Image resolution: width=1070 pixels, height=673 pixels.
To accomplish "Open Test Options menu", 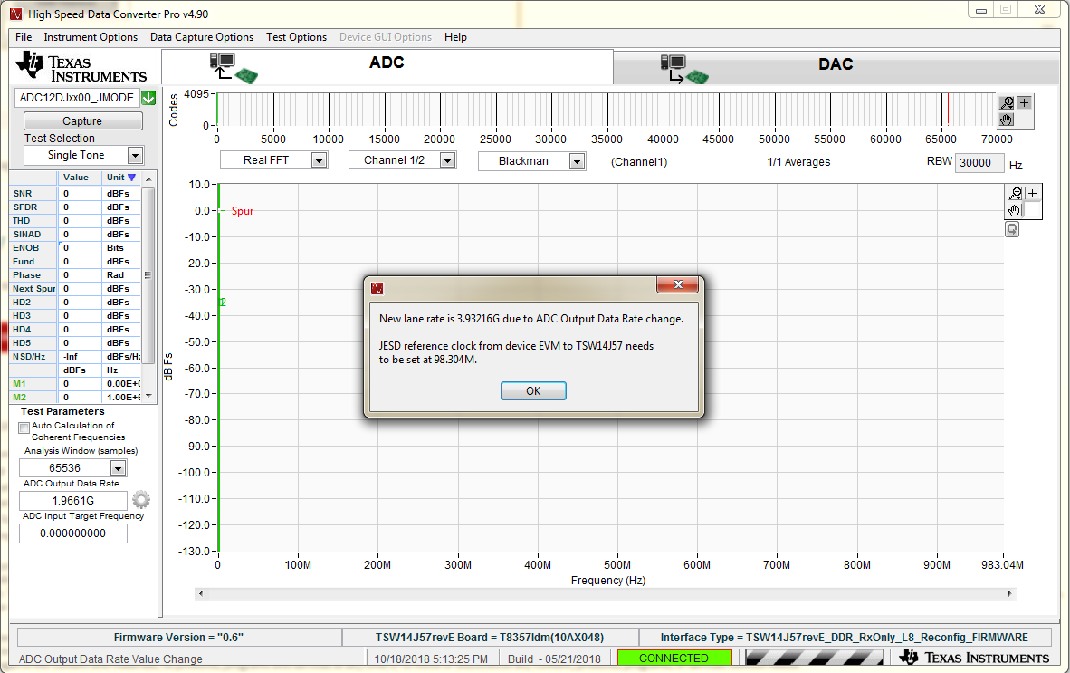I will (x=296, y=37).
